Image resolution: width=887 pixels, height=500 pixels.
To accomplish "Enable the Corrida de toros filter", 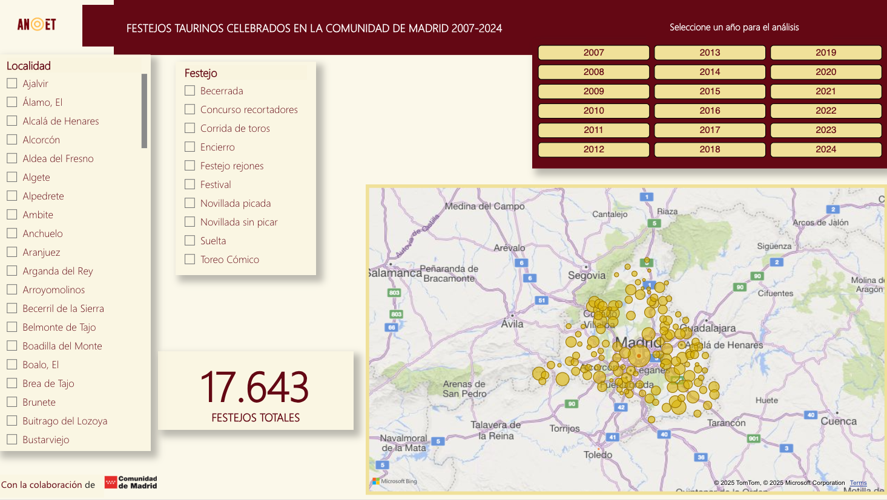I will 190,128.
